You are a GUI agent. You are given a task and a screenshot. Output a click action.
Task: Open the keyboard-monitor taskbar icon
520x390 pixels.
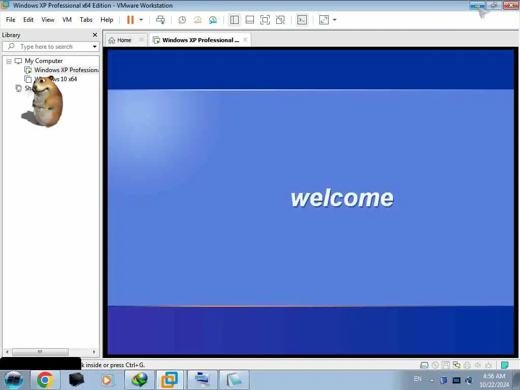click(203, 380)
